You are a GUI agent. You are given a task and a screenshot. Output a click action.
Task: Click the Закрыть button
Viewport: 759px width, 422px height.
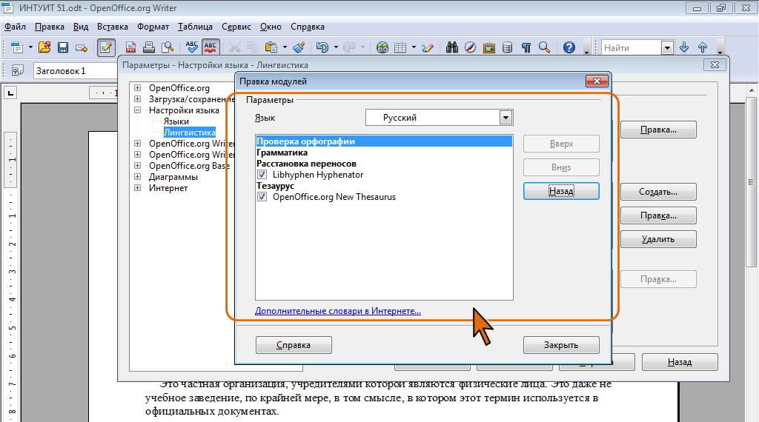click(x=560, y=345)
